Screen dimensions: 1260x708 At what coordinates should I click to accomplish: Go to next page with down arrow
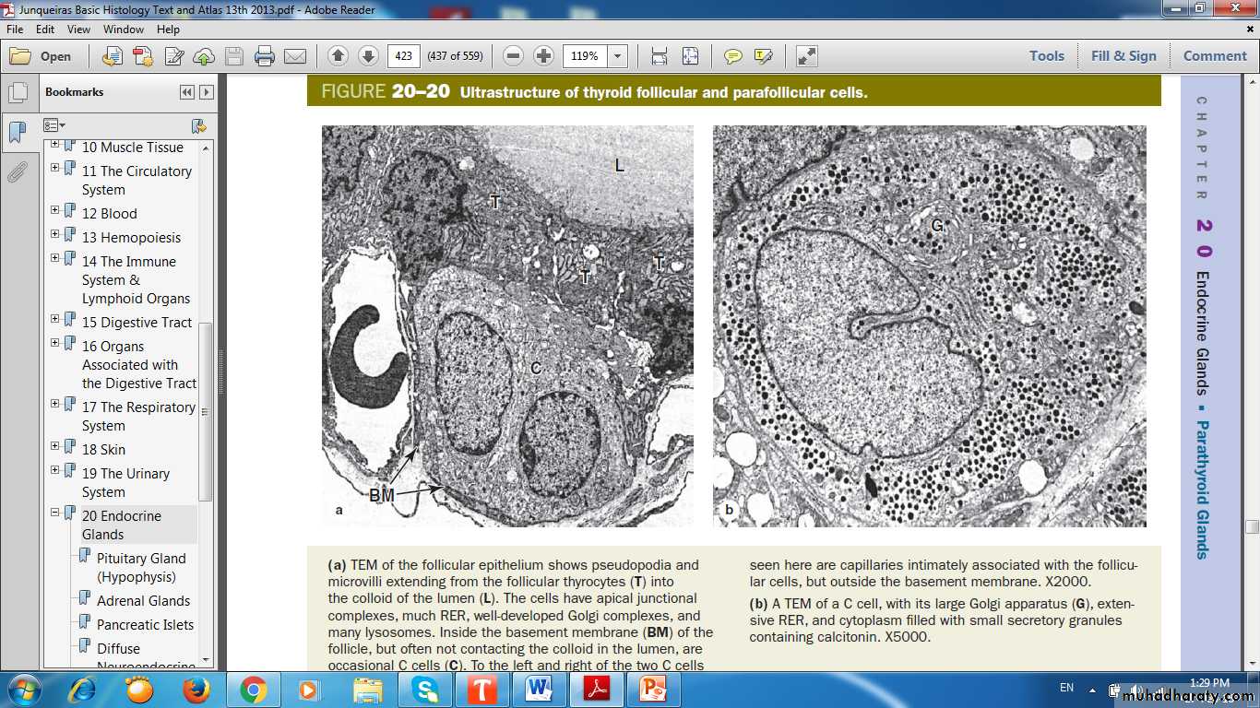368,56
